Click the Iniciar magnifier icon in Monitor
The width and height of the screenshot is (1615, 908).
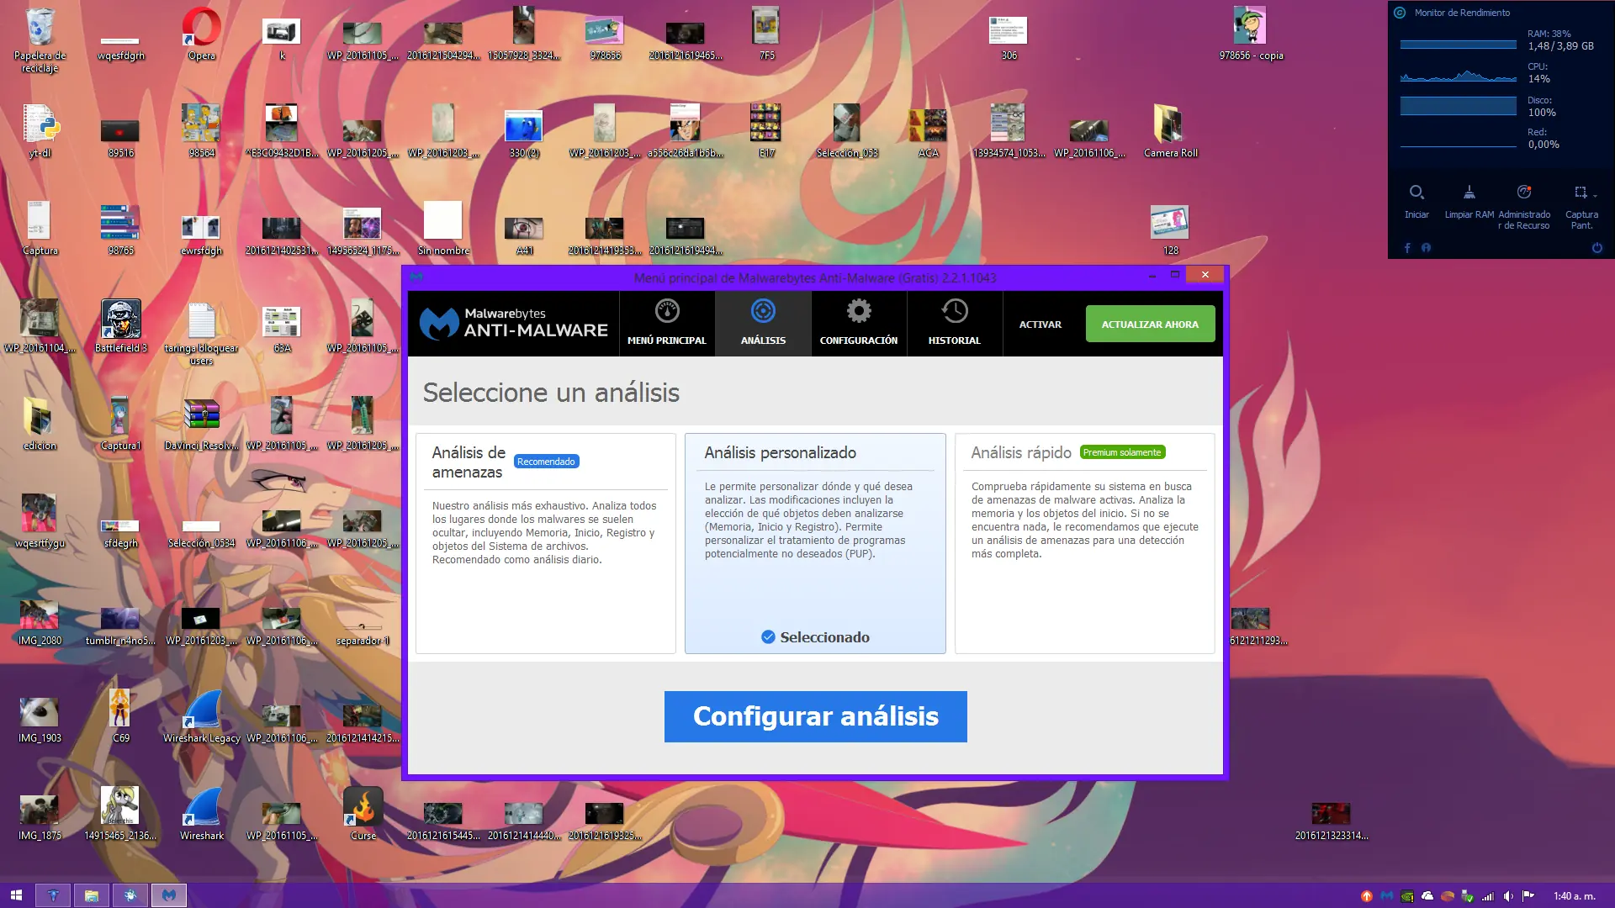tap(1416, 193)
